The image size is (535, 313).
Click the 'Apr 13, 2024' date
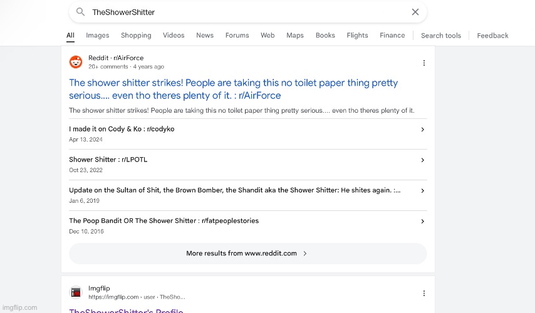(86, 140)
